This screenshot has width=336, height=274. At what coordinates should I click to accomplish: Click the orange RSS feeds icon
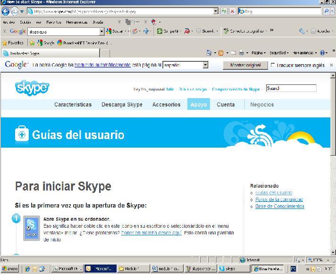221,53
